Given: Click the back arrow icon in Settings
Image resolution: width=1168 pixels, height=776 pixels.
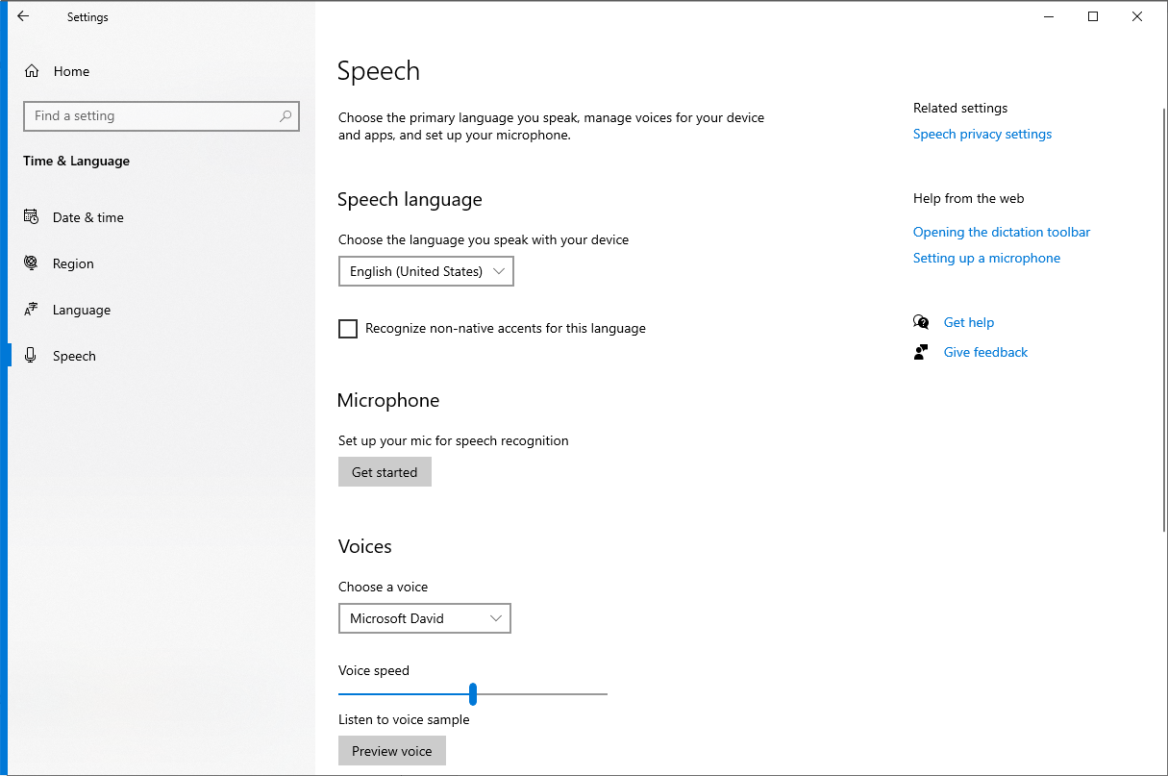Looking at the screenshot, I should pyautogui.click(x=23, y=16).
